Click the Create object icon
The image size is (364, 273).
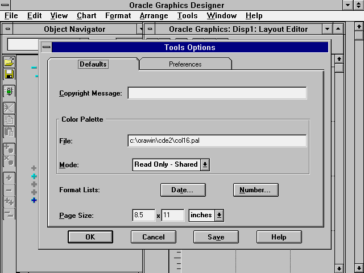pos(9,149)
